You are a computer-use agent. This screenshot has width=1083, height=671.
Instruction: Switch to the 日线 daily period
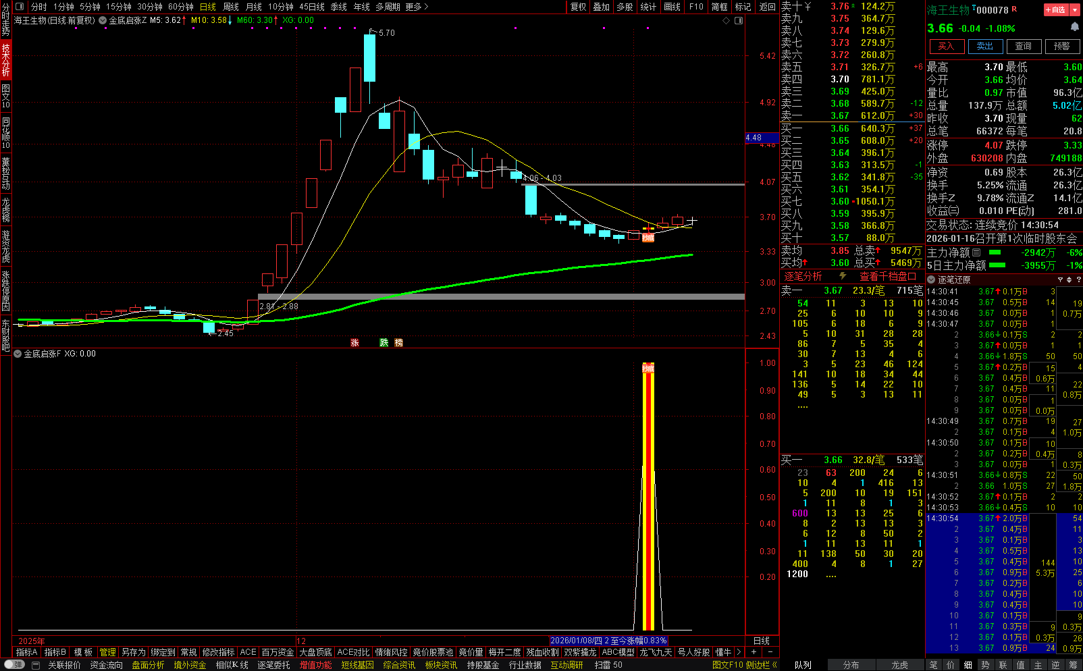(208, 7)
